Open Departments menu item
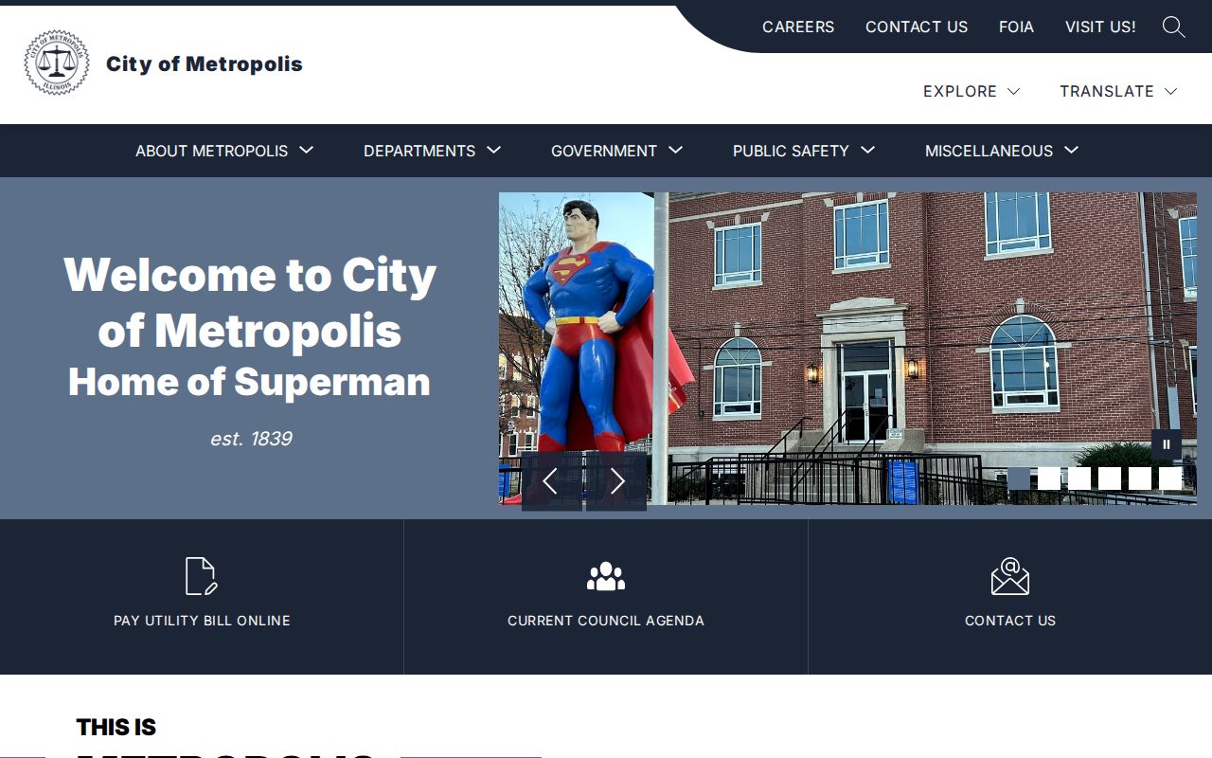Viewport: 1212px width, 758px height. (419, 151)
